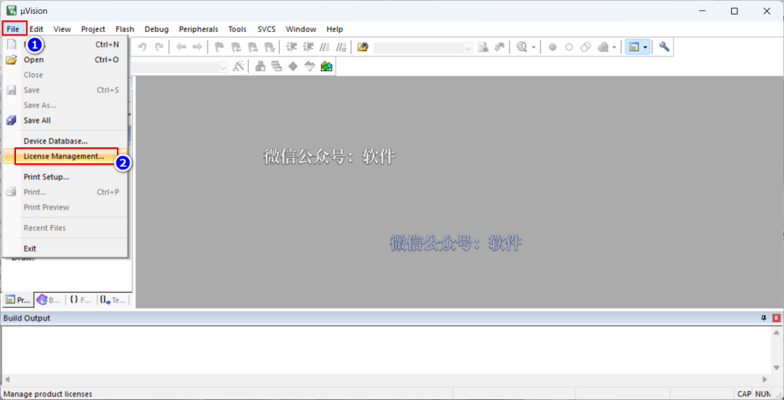784x400 pixels.
Task: Click the Find in Files folder icon
Action: pyautogui.click(x=363, y=47)
